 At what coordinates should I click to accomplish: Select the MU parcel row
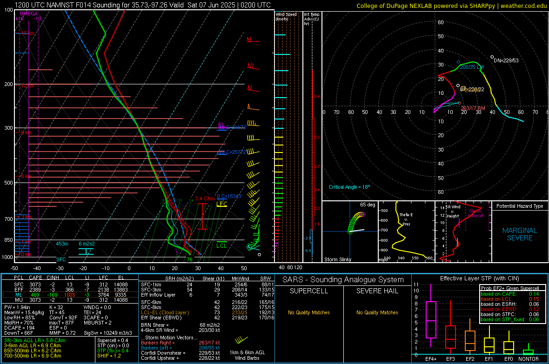[70, 299]
